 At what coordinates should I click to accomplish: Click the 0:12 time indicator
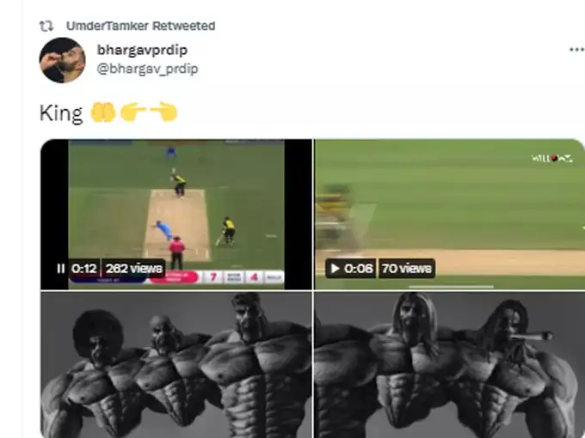click(84, 269)
